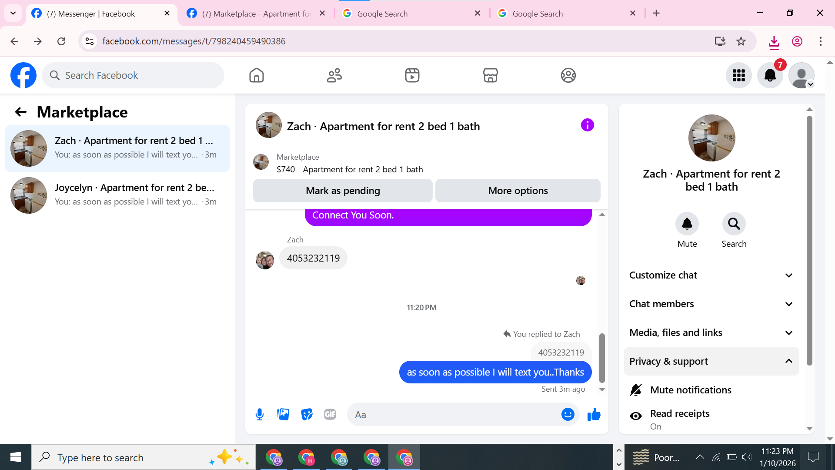This screenshot has width=835, height=470.
Task: Click the More options button
Action: tap(518, 191)
